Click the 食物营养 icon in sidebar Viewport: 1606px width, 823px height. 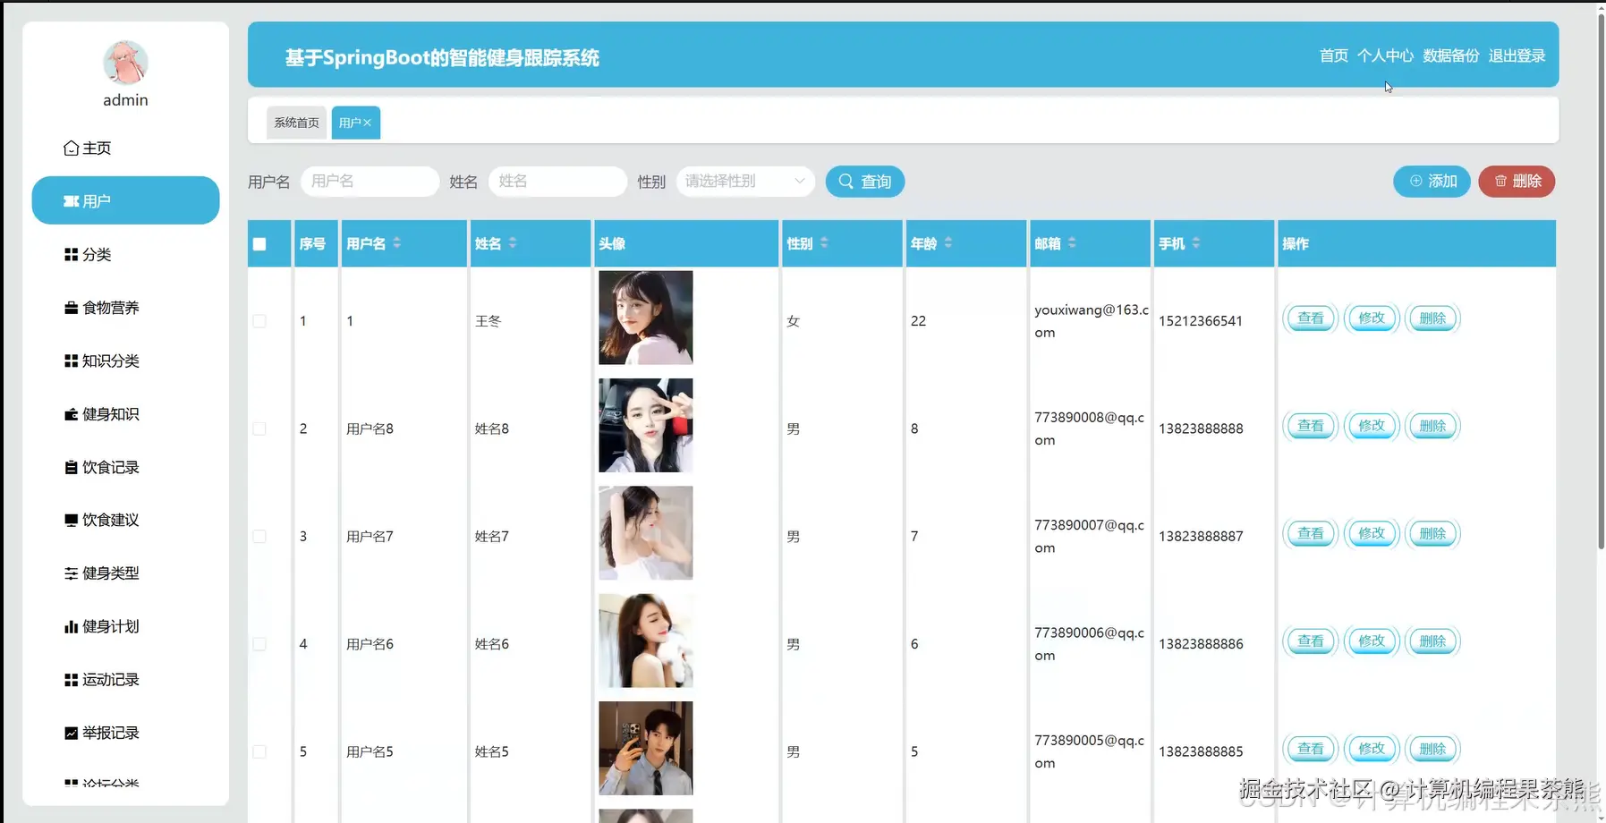(72, 308)
